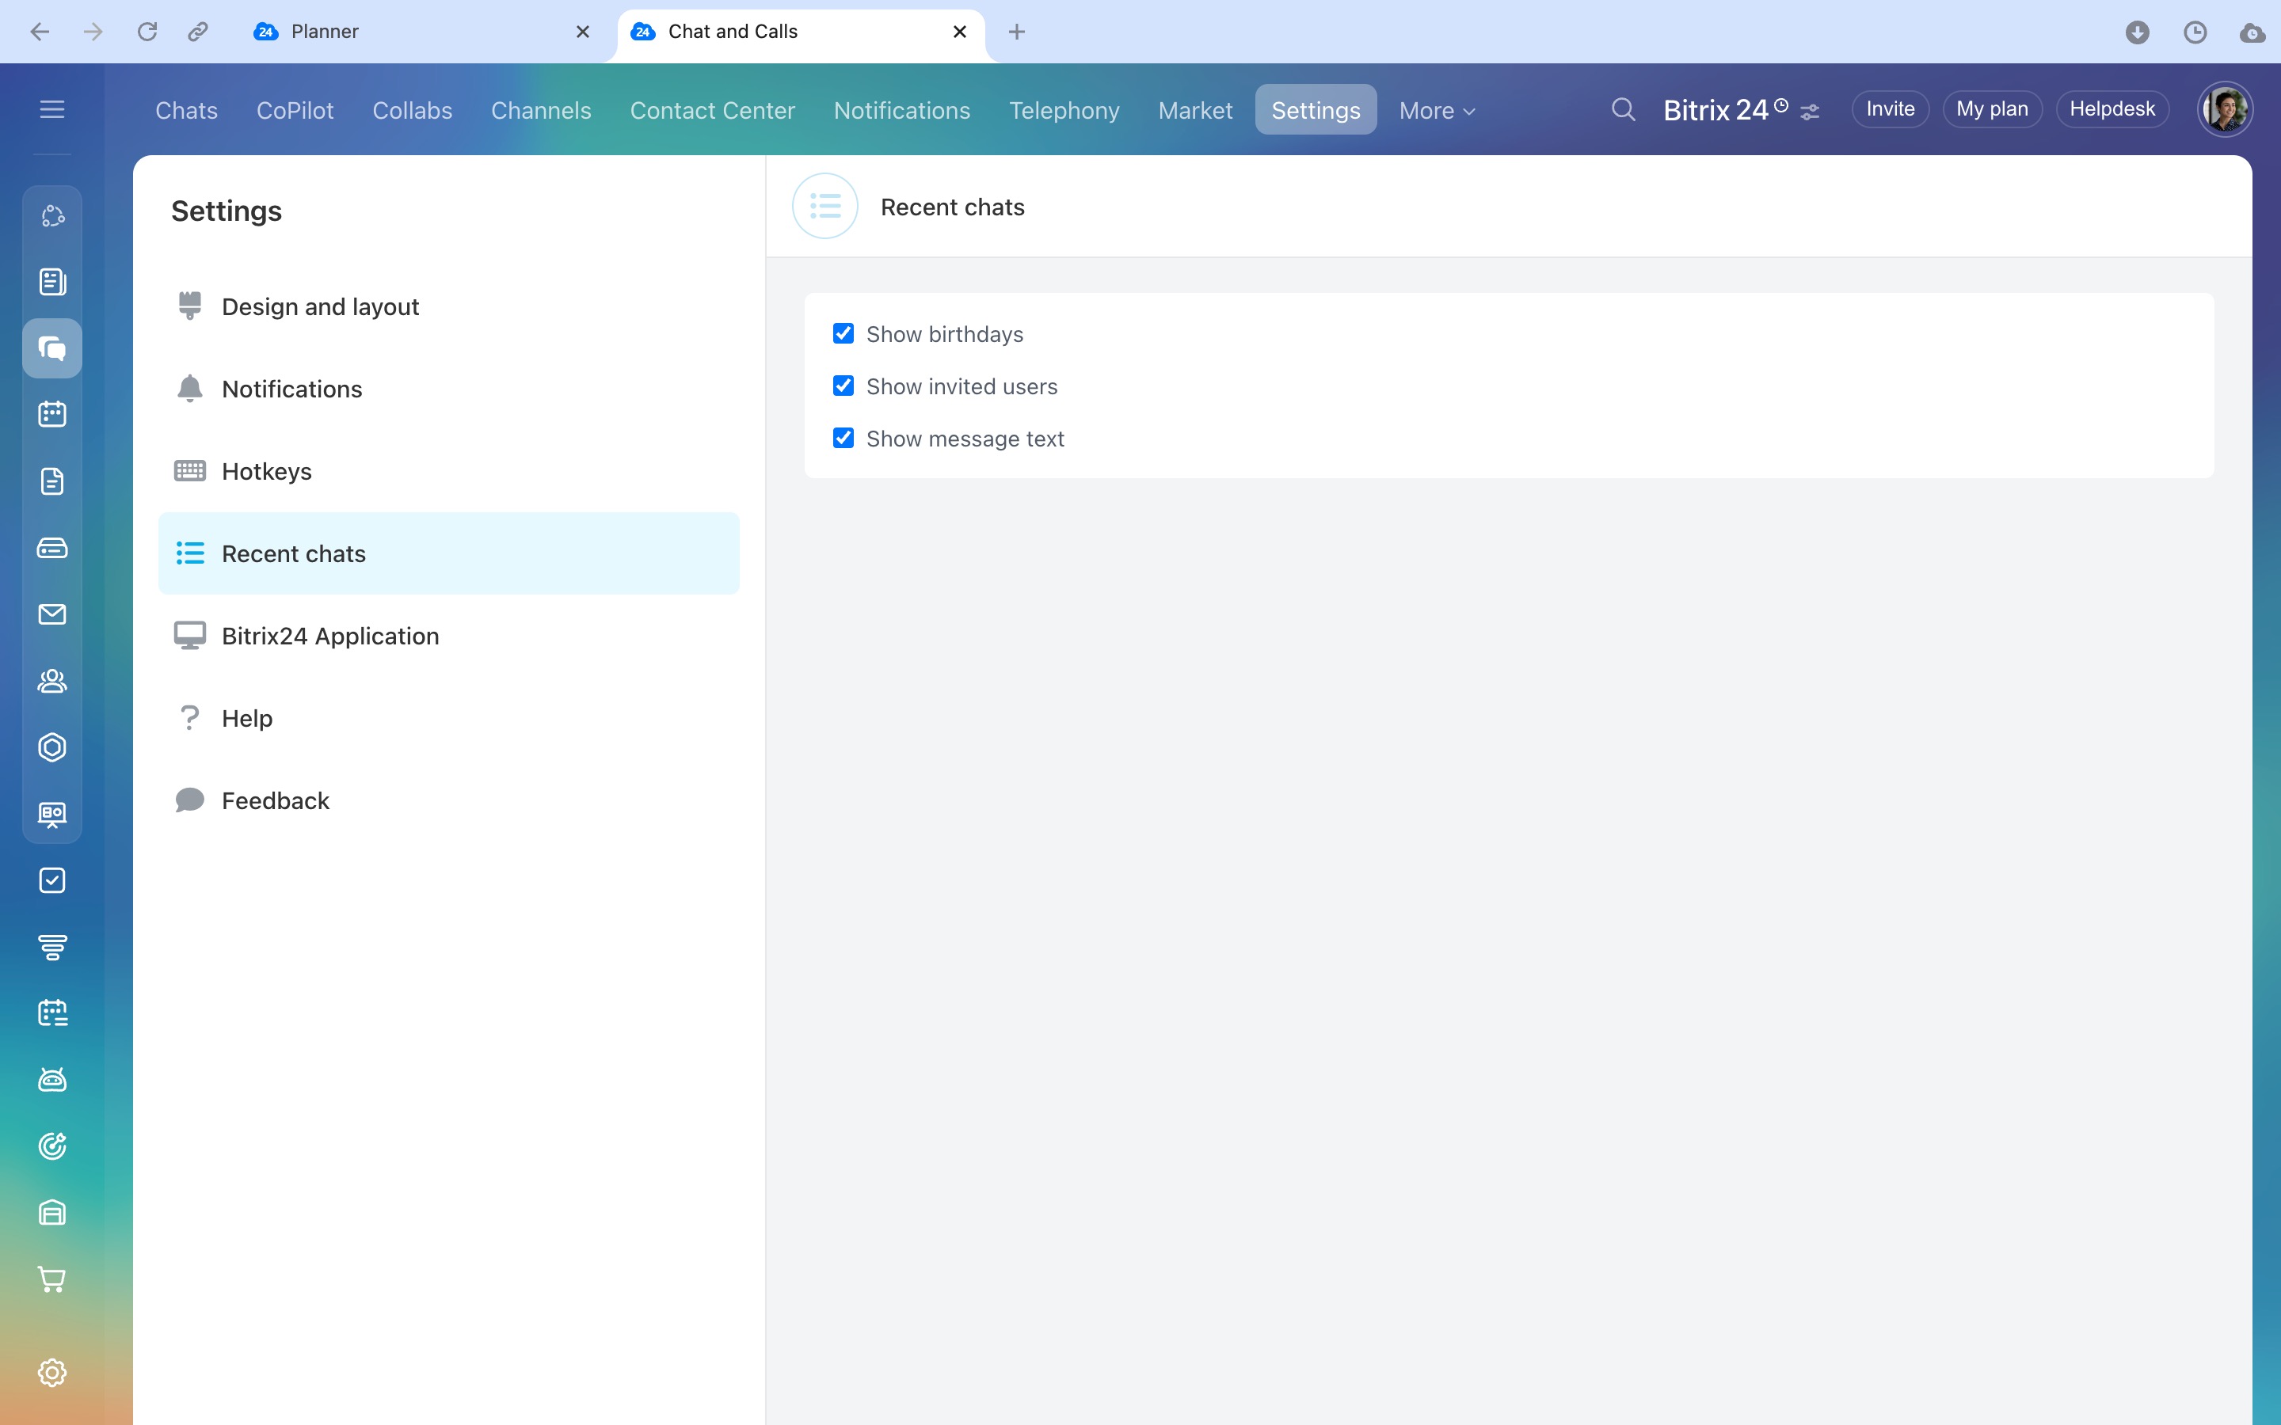The image size is (2281, 1425).
Task: Open the hamburger main menu
Action: (x=51, y=109)
